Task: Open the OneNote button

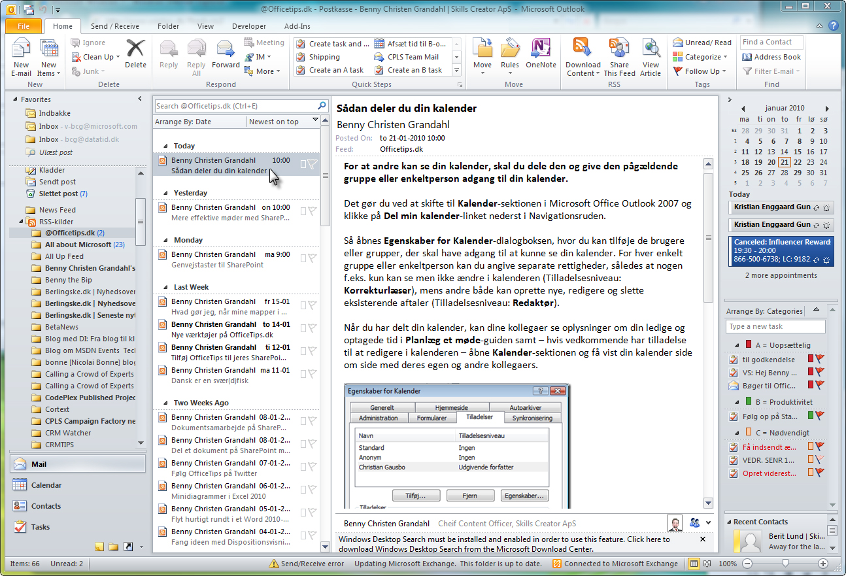Action: point(541,51)
